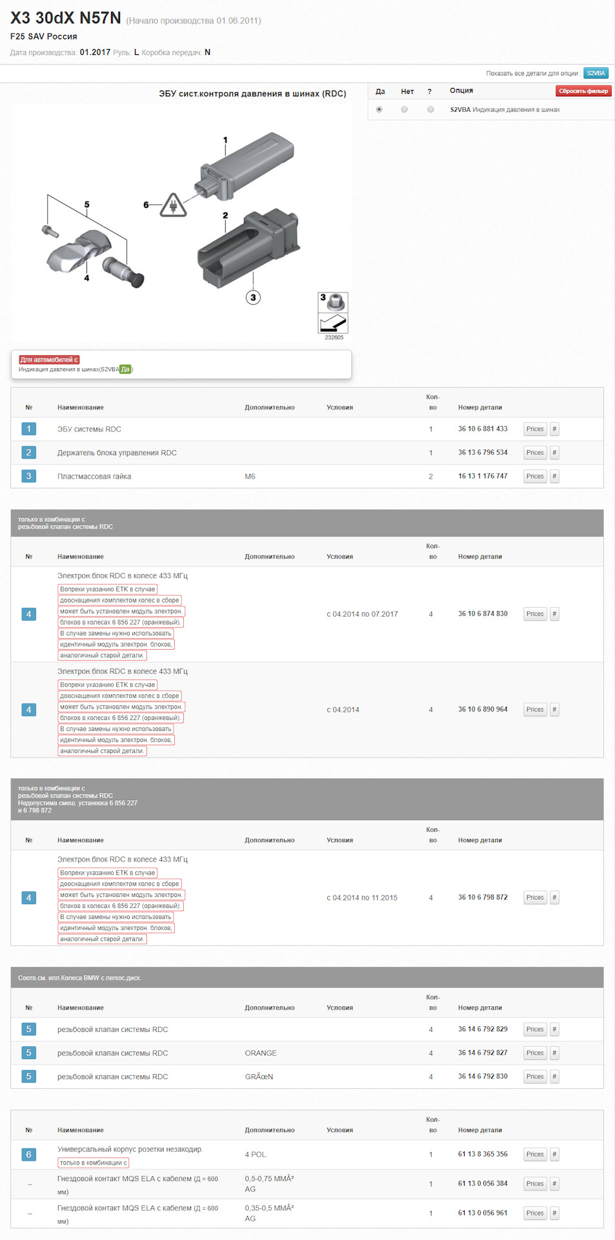
Task: Click the '#' button for part 61 13 8 365 356
Action: [554, 1154]
